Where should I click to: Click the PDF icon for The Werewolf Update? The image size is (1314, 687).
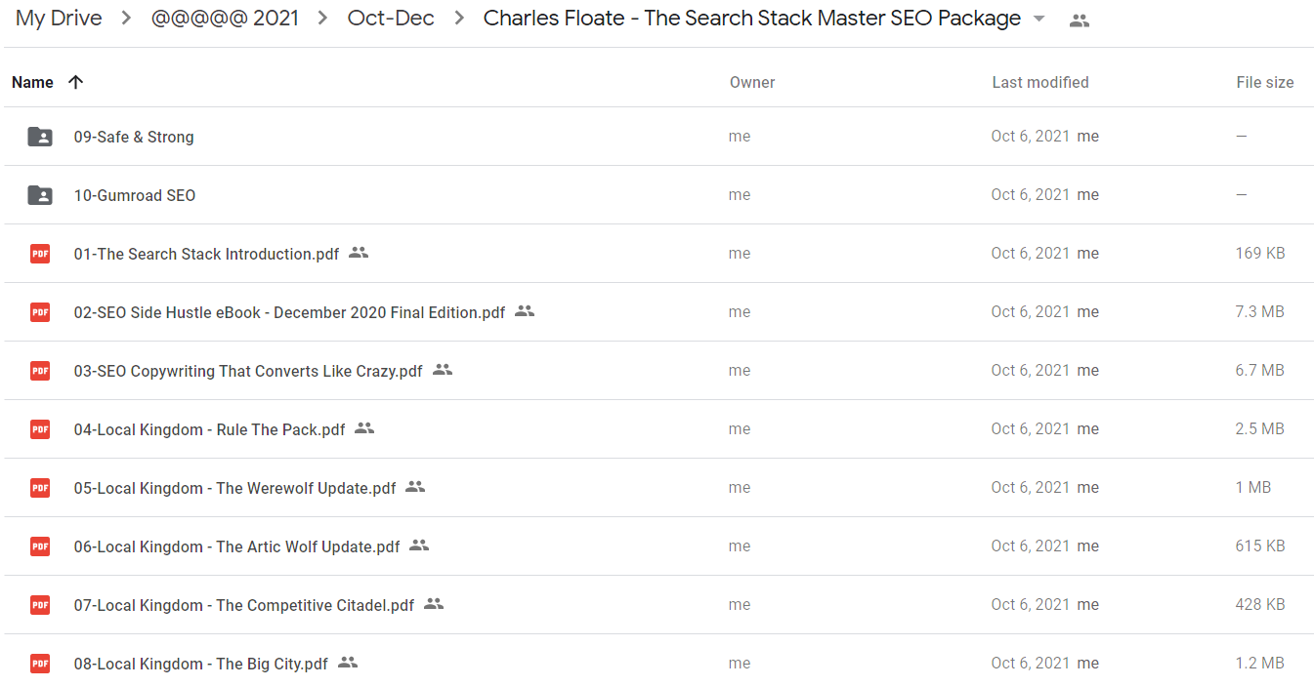40,488
